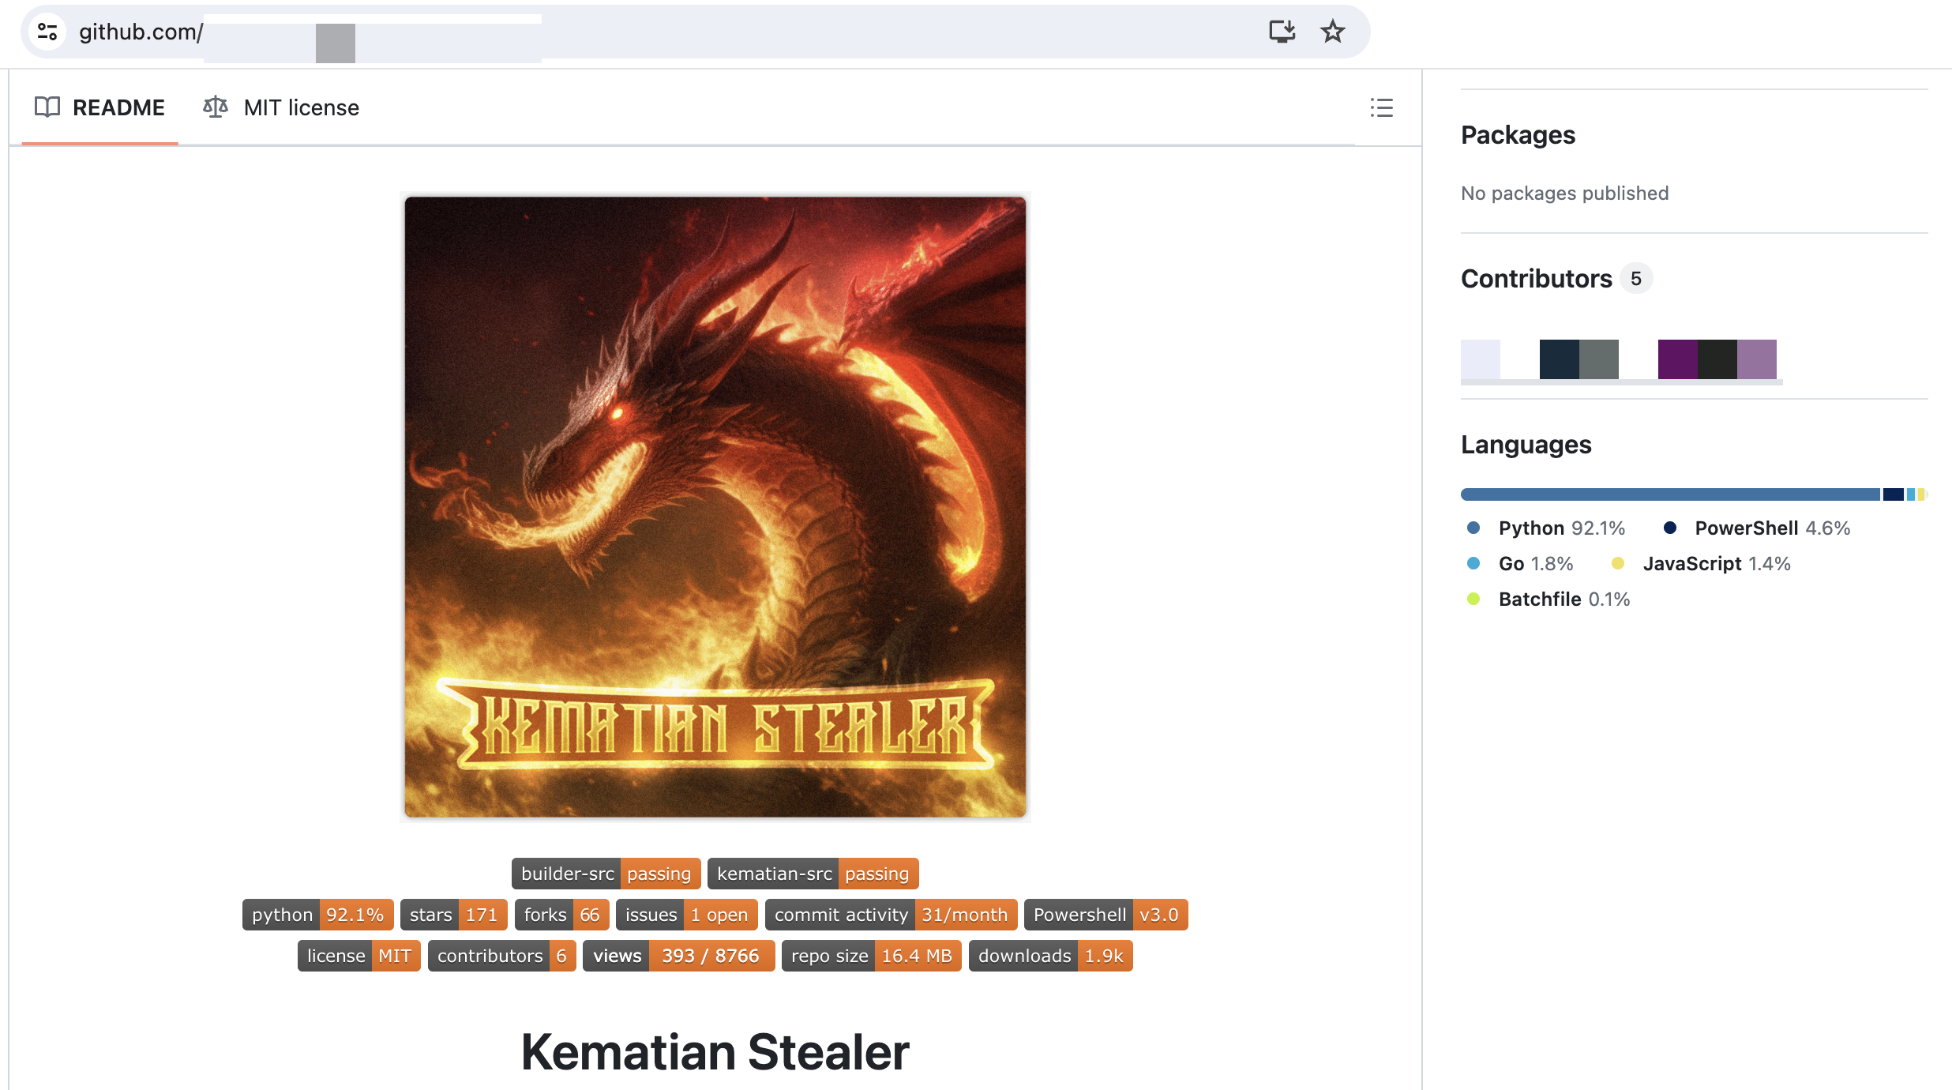
Task: Open the README outline list icon
Action: pos(1381,107)
